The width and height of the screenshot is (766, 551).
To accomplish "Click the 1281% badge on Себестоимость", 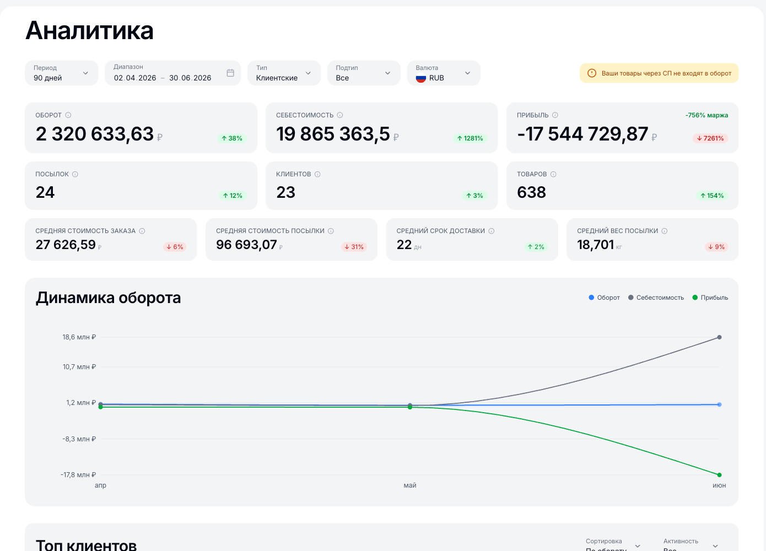I will 470,138.
